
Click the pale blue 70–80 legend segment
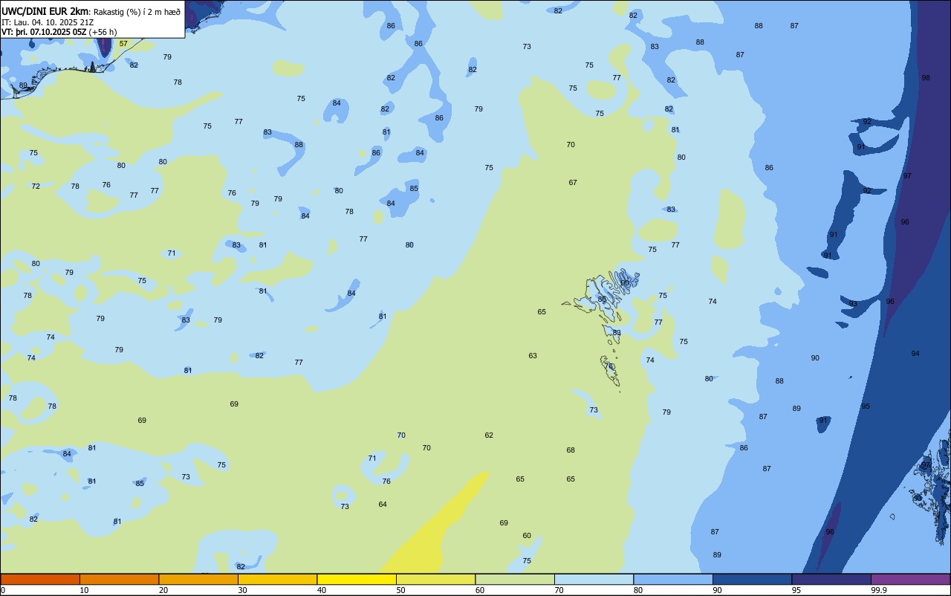click(594, 579)
